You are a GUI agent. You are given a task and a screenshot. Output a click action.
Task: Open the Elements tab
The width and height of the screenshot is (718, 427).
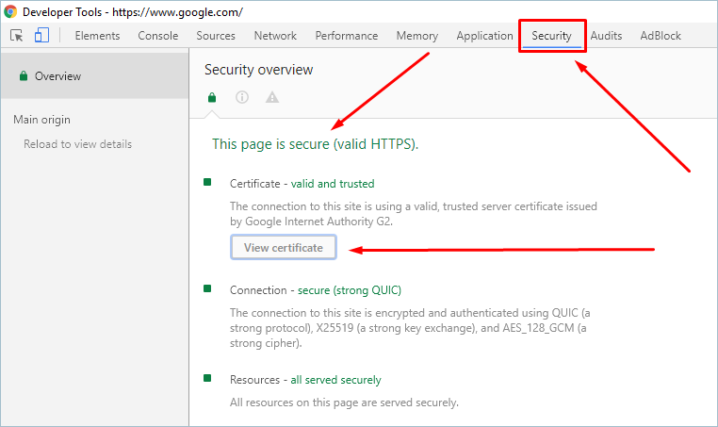(x=98, y=36)
